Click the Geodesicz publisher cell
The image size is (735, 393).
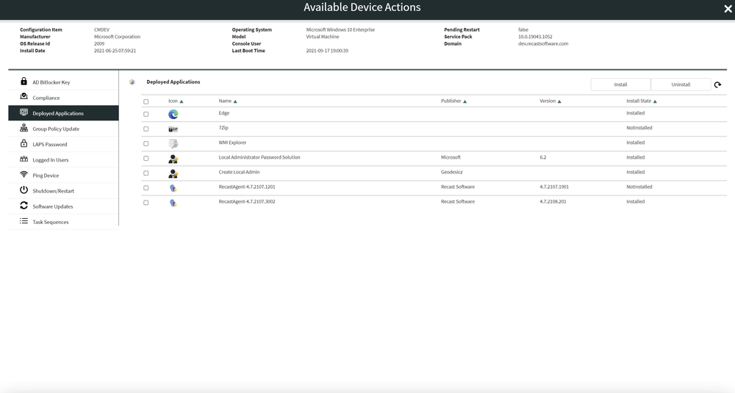(452, 172)
